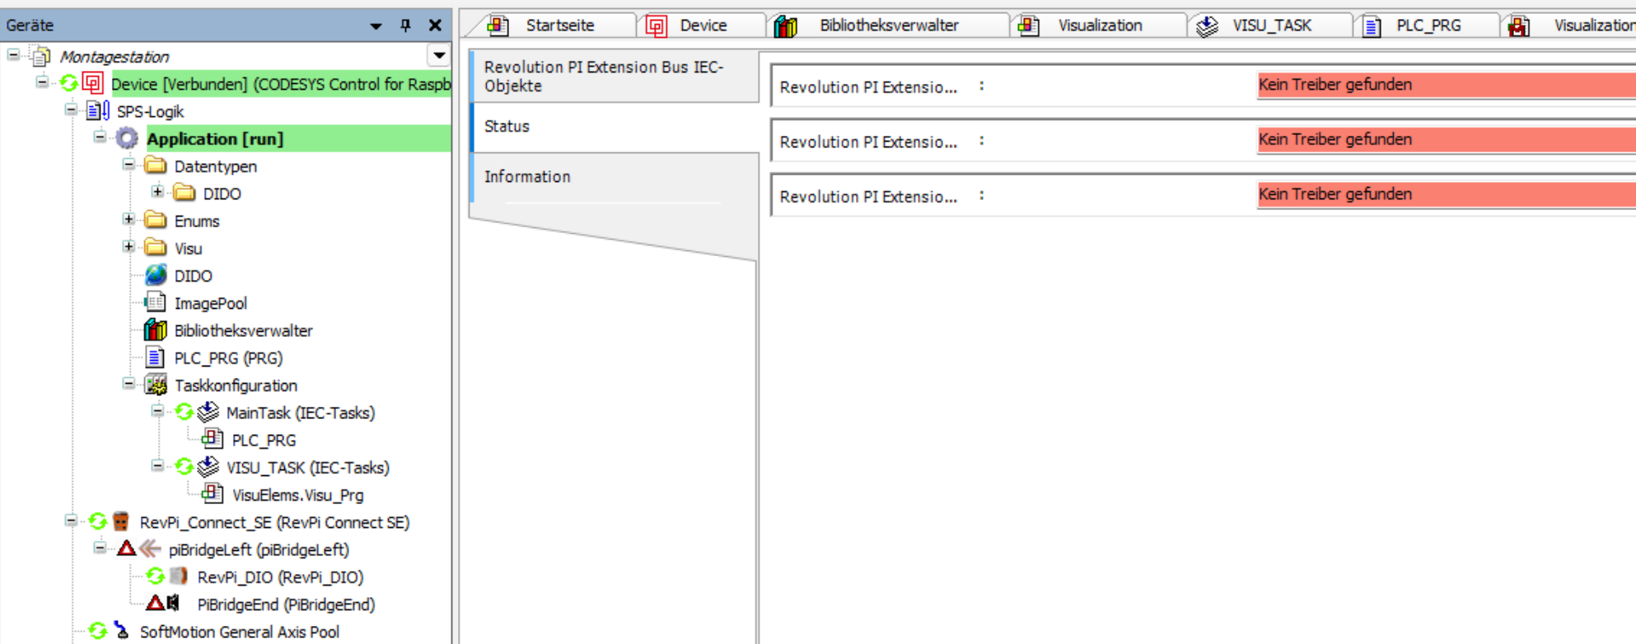Switch to the PLC_PRG editor tab
Image resolution: width=1636 pixels, height=644 pixels.
pos(1428,26)
